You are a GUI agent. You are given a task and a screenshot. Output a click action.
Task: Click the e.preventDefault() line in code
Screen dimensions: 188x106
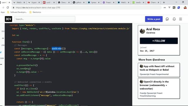[x=27, y=65]
